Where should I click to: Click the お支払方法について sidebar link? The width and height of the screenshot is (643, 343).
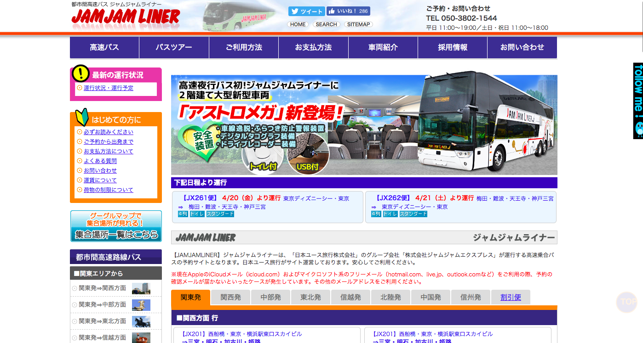coord(109,151)
